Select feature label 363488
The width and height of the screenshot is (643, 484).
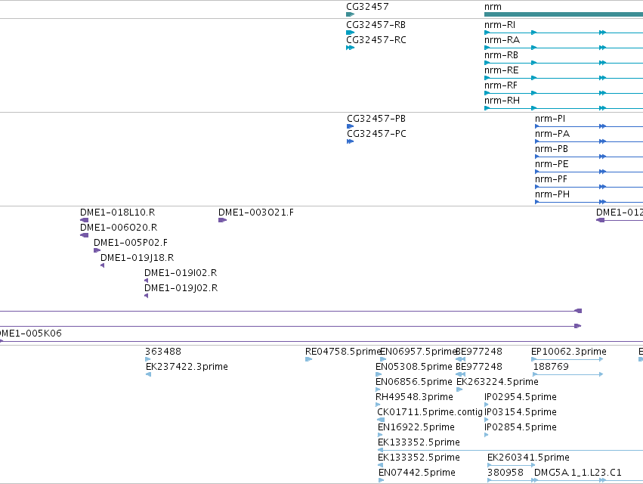click(162, 352)
